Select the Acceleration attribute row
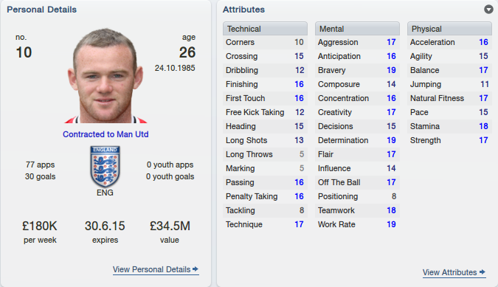 (x=449, y=42)
